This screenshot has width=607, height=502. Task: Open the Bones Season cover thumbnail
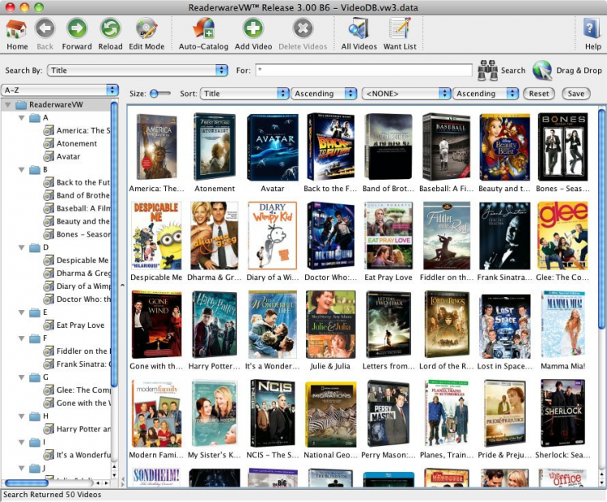tap(562, 147)
